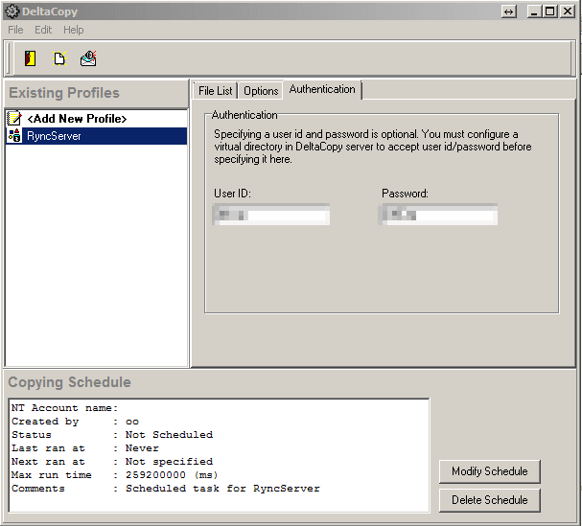This screenshot has height=526, width=582.
Task: Click the new profile document toolbar icon
Action: [x=59, y=58]
